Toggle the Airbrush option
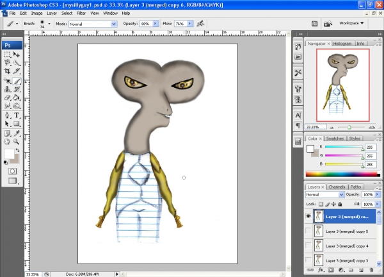Screen dimensions: 384x277 pos(200,24)
